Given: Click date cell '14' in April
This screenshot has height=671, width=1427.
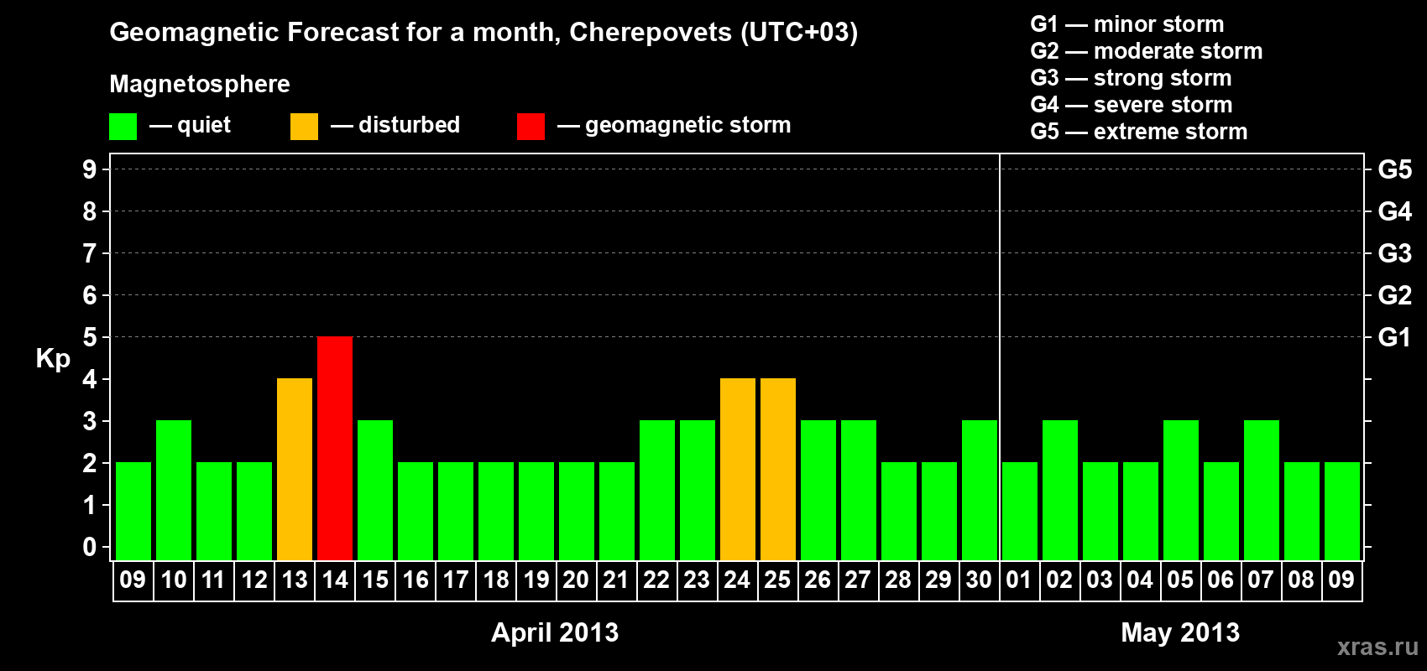Looking at the screenshot, I should [335, 580].
